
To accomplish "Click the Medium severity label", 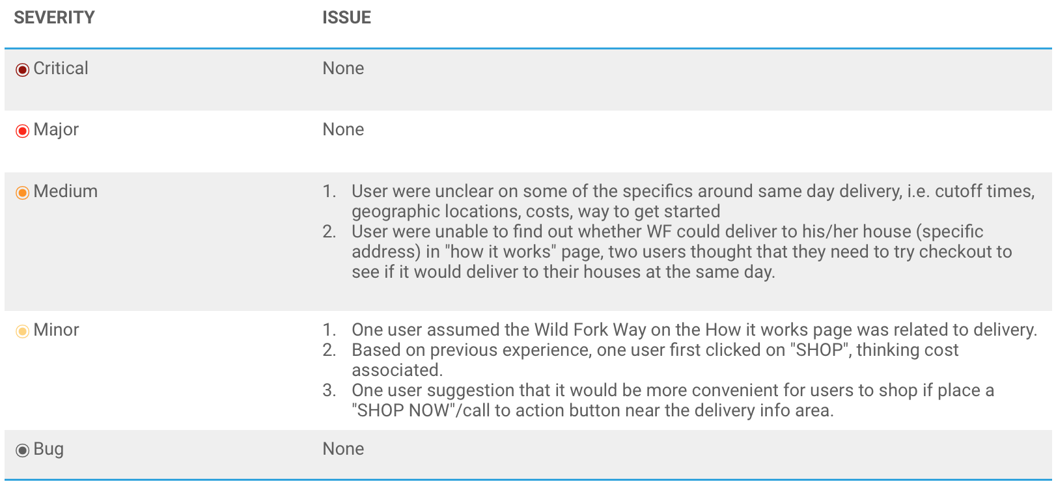I will pyautogui.click(x=66, y=191).
